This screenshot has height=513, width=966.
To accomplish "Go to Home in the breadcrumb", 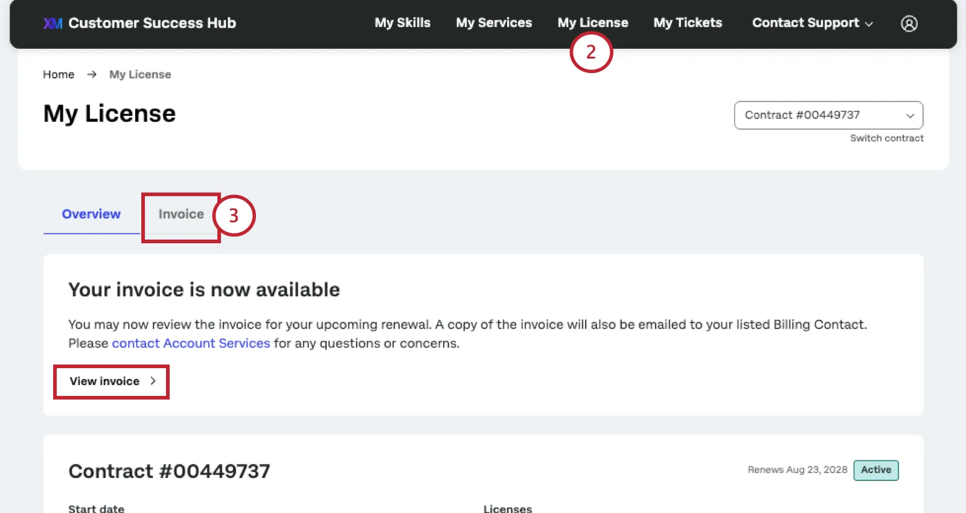I will click(59, 74).
